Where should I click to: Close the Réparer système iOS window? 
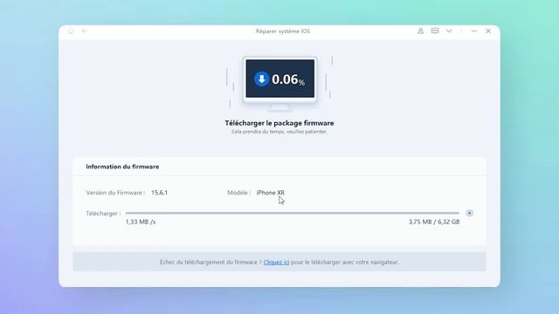coord(488,31)
